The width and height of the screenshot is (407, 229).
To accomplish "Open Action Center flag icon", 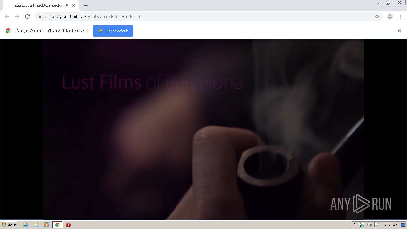I will click(x=377, y=225).
